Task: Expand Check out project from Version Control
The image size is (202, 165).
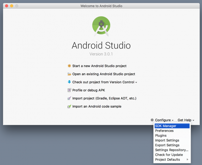Action: coord(136,82)
